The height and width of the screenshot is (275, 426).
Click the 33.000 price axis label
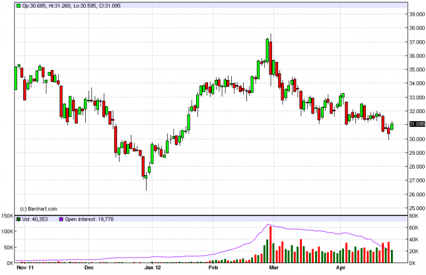coord(417,97)
